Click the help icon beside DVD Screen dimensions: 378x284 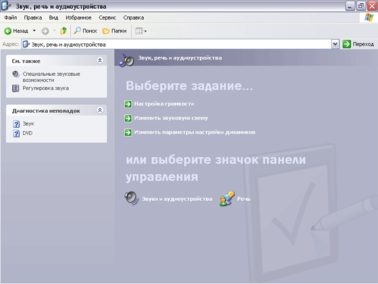pyautogui.click(x=16, y=133)
